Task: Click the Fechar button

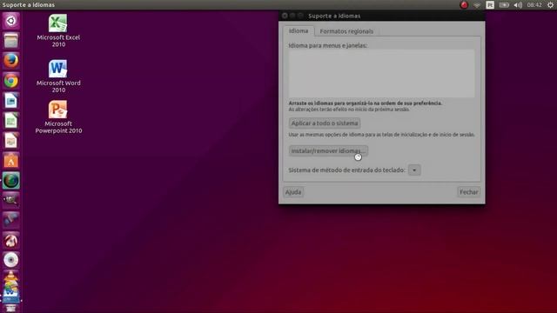Action: (468, 192)
